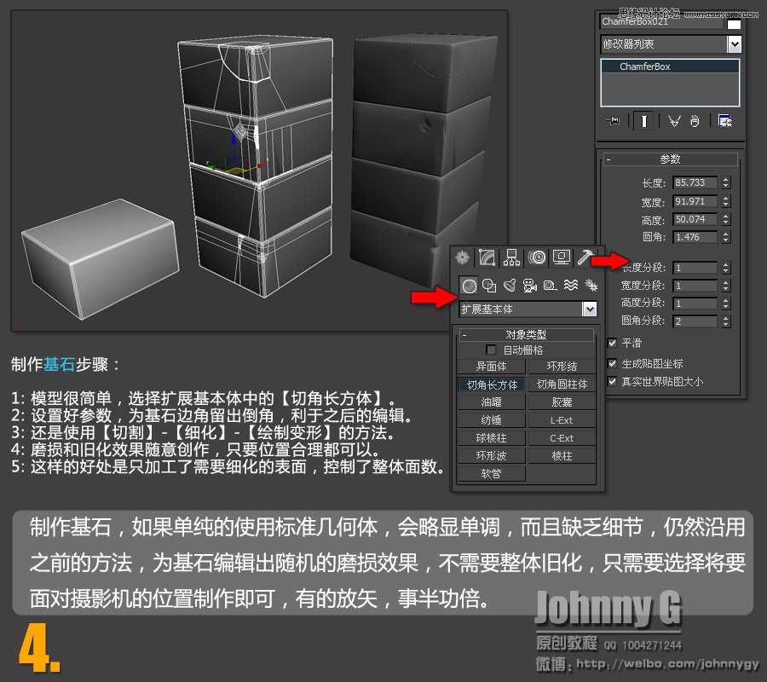Select the Helpers category icon
This screenshot has height=682, width=767.
[551, 286]
